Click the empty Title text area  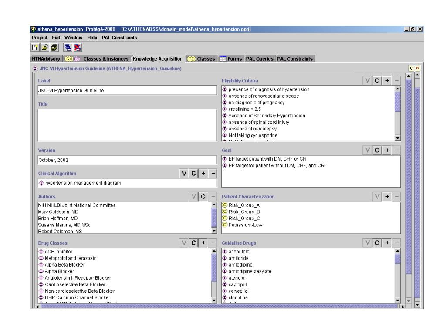click(x=127, y=125)
